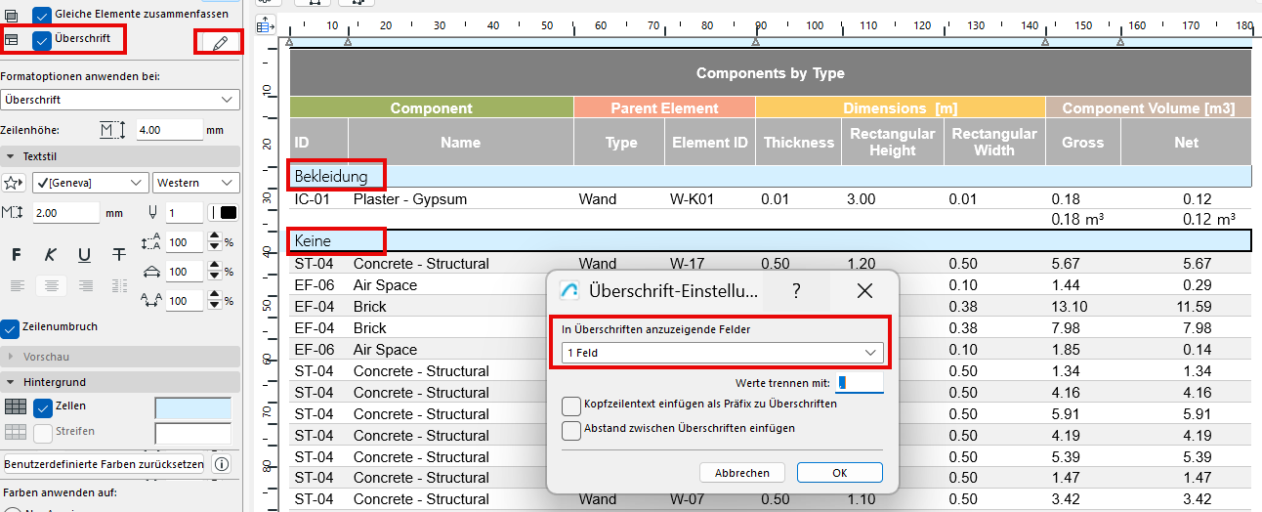Click the 'W-17' element ID cell
This screenshot has width=1262, height=512.
point(689,264)
